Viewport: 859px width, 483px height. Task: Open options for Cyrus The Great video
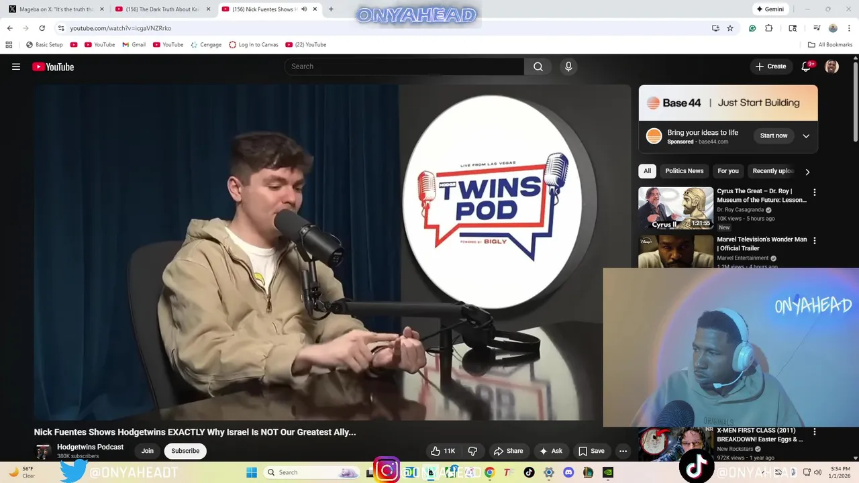click(x=815, y=192)
